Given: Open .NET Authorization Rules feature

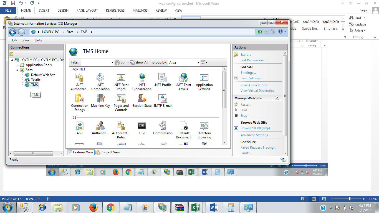Looking at the screenshot, I should click(79, 82).
